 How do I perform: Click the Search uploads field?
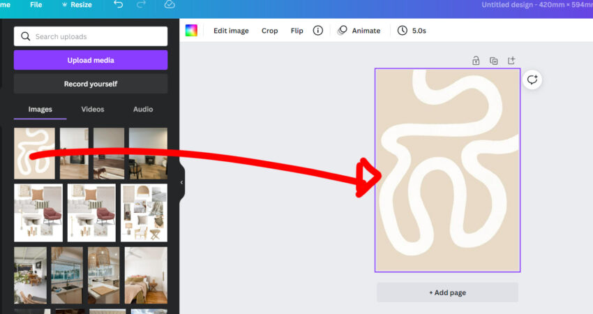(91, 36)
